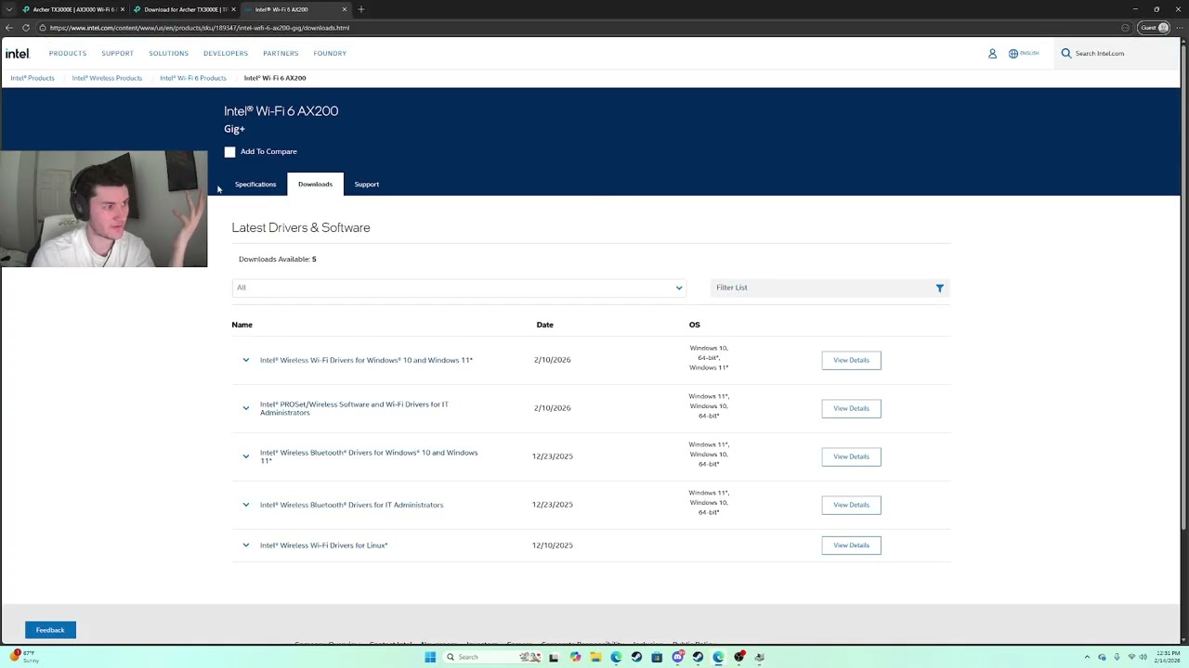
Task: Open the Products menu
Action: tap(68, 54)
